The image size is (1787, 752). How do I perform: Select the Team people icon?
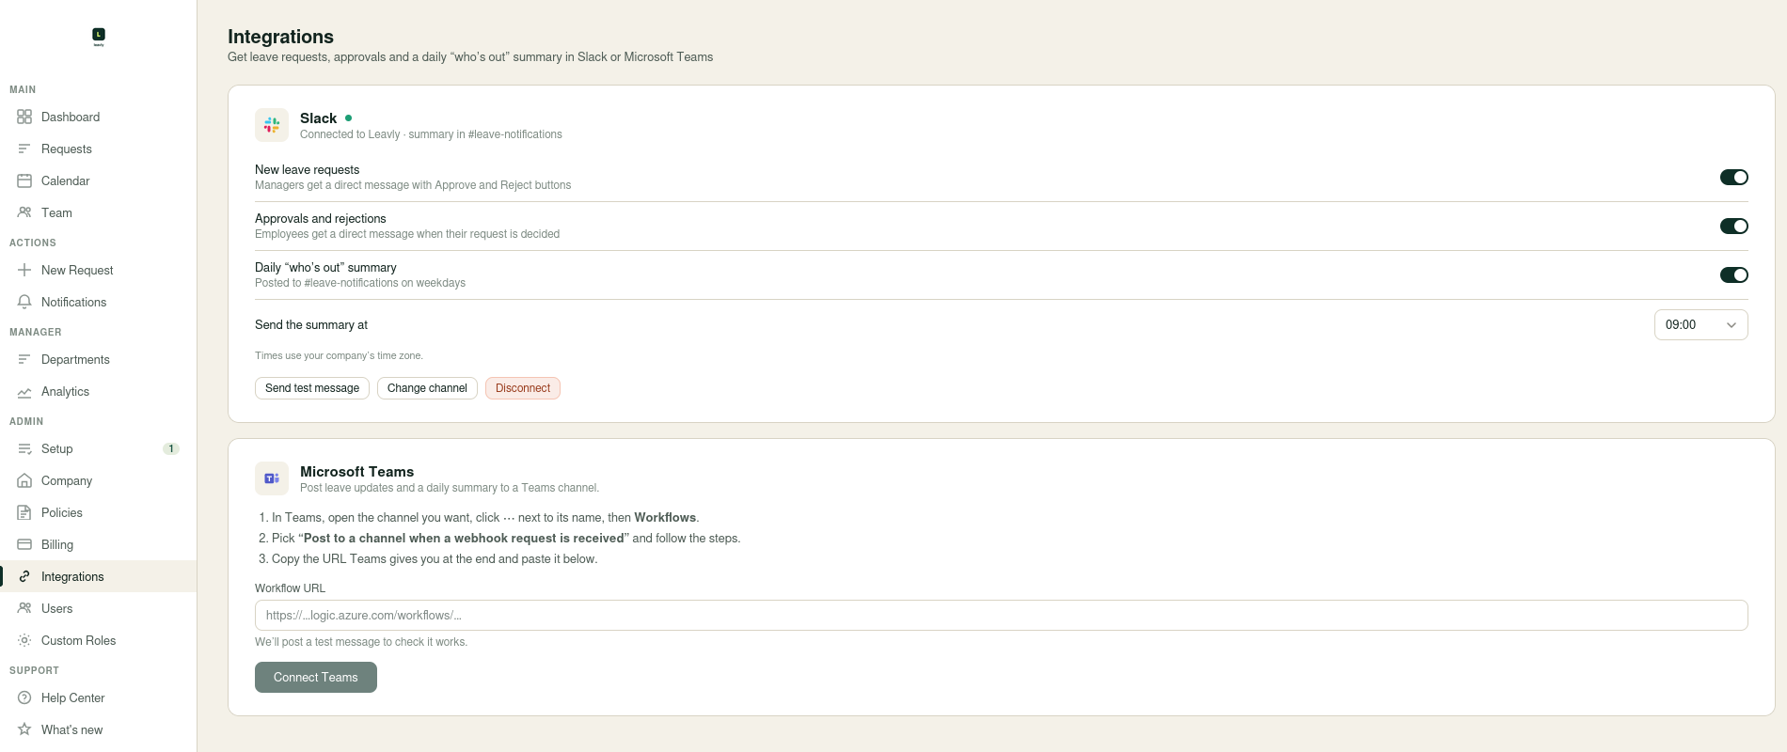point(24,212)
